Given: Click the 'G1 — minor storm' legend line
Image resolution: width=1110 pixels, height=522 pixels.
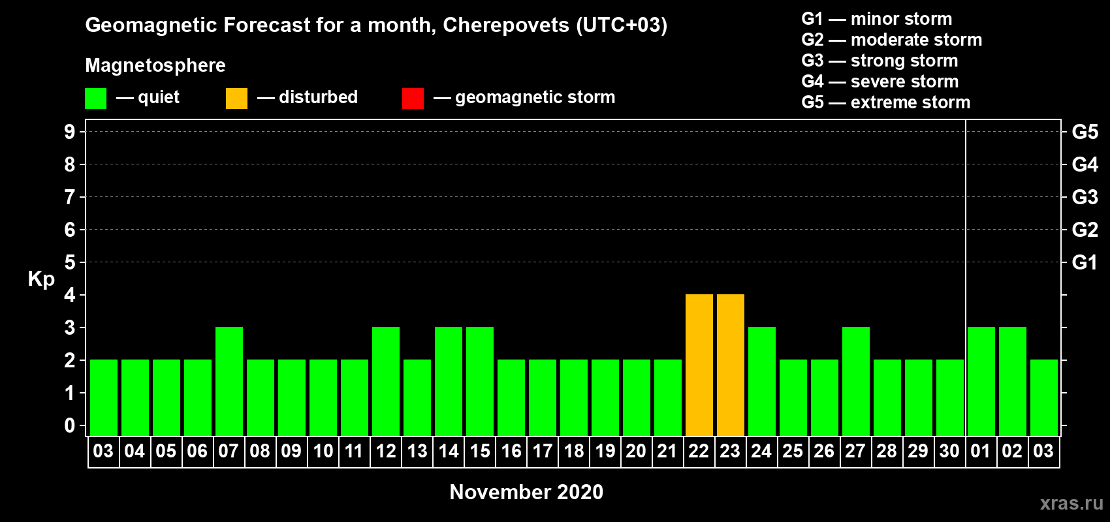Looking at the screenshot, I should (877, 19).
